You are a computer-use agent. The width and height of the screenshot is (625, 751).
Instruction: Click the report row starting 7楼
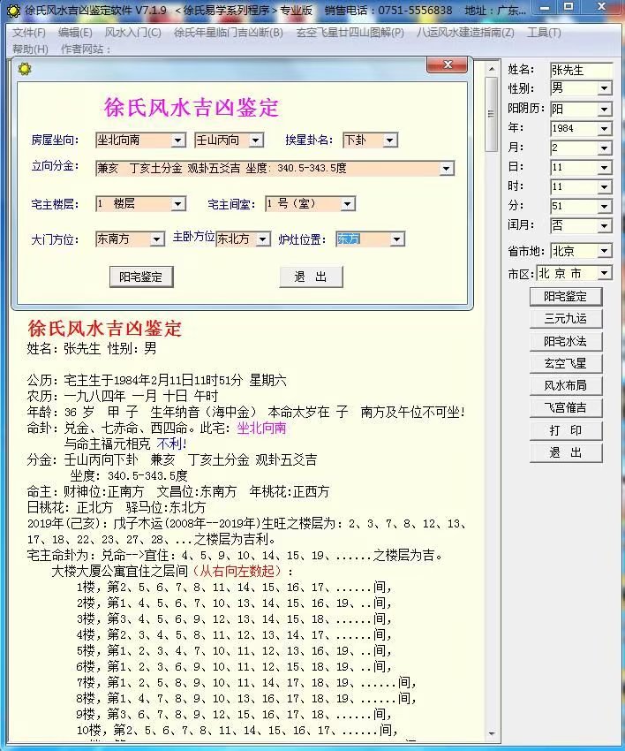click(x=246, y=682)
